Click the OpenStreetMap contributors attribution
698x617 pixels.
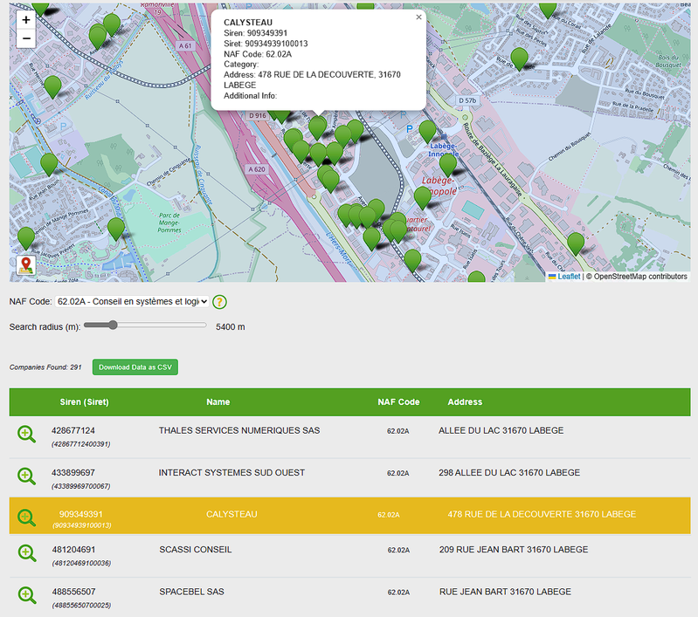(640, 277)
